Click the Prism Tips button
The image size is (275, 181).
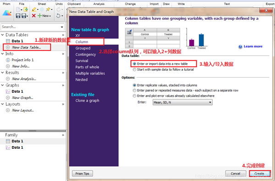(x=82, y=174)
